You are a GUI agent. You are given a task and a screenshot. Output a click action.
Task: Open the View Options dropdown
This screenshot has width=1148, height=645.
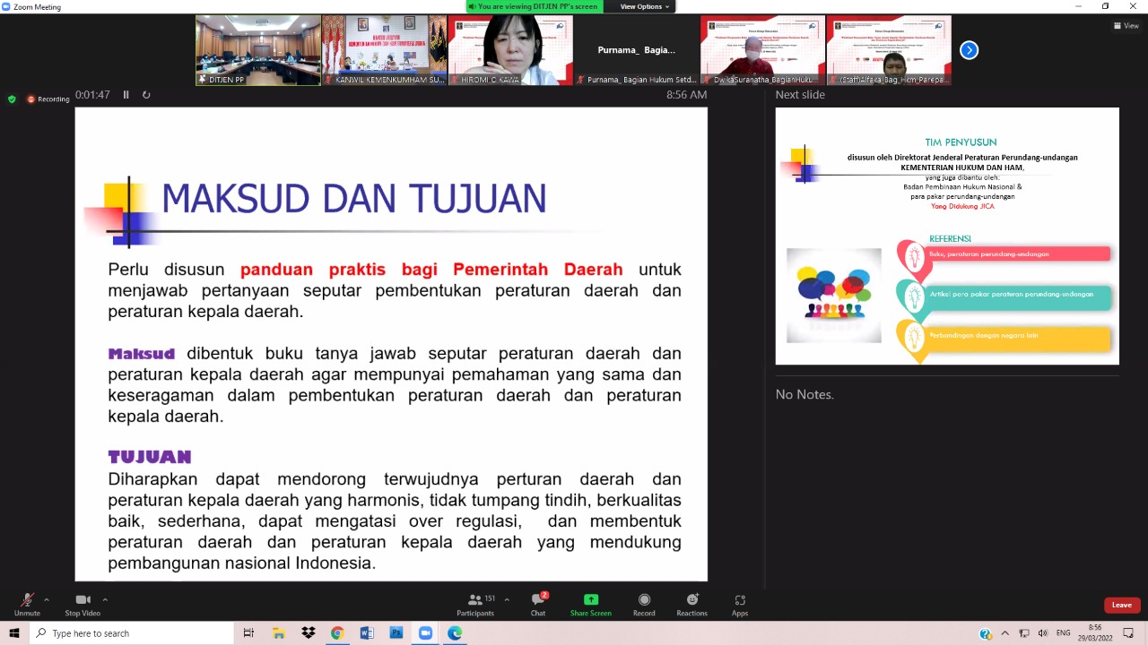click(645, 6)
